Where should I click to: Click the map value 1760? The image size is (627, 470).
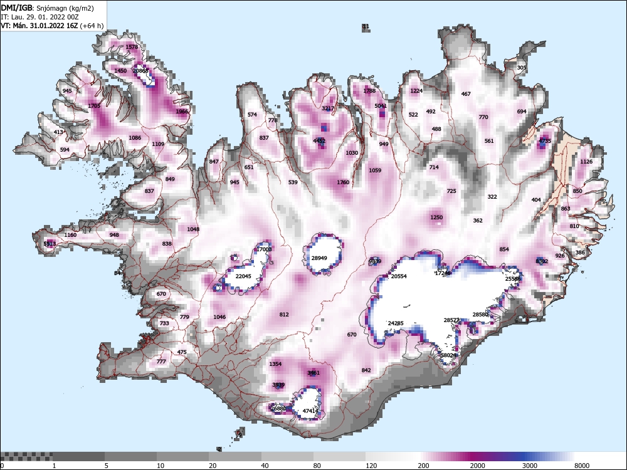coord(343,182)
